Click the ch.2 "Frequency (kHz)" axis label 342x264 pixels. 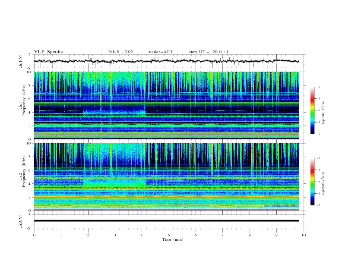[24, 172]
